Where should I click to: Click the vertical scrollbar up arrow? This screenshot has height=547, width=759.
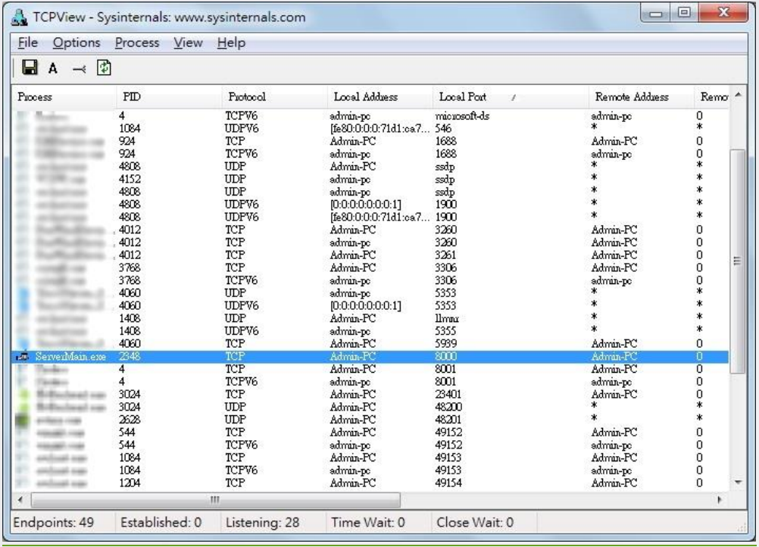point(738,95)
